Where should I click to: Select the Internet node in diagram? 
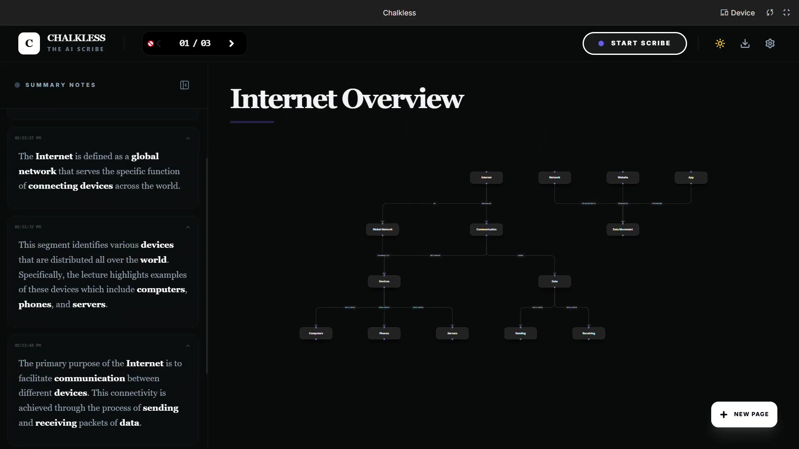pyautogui.click(x=486, y=178)
